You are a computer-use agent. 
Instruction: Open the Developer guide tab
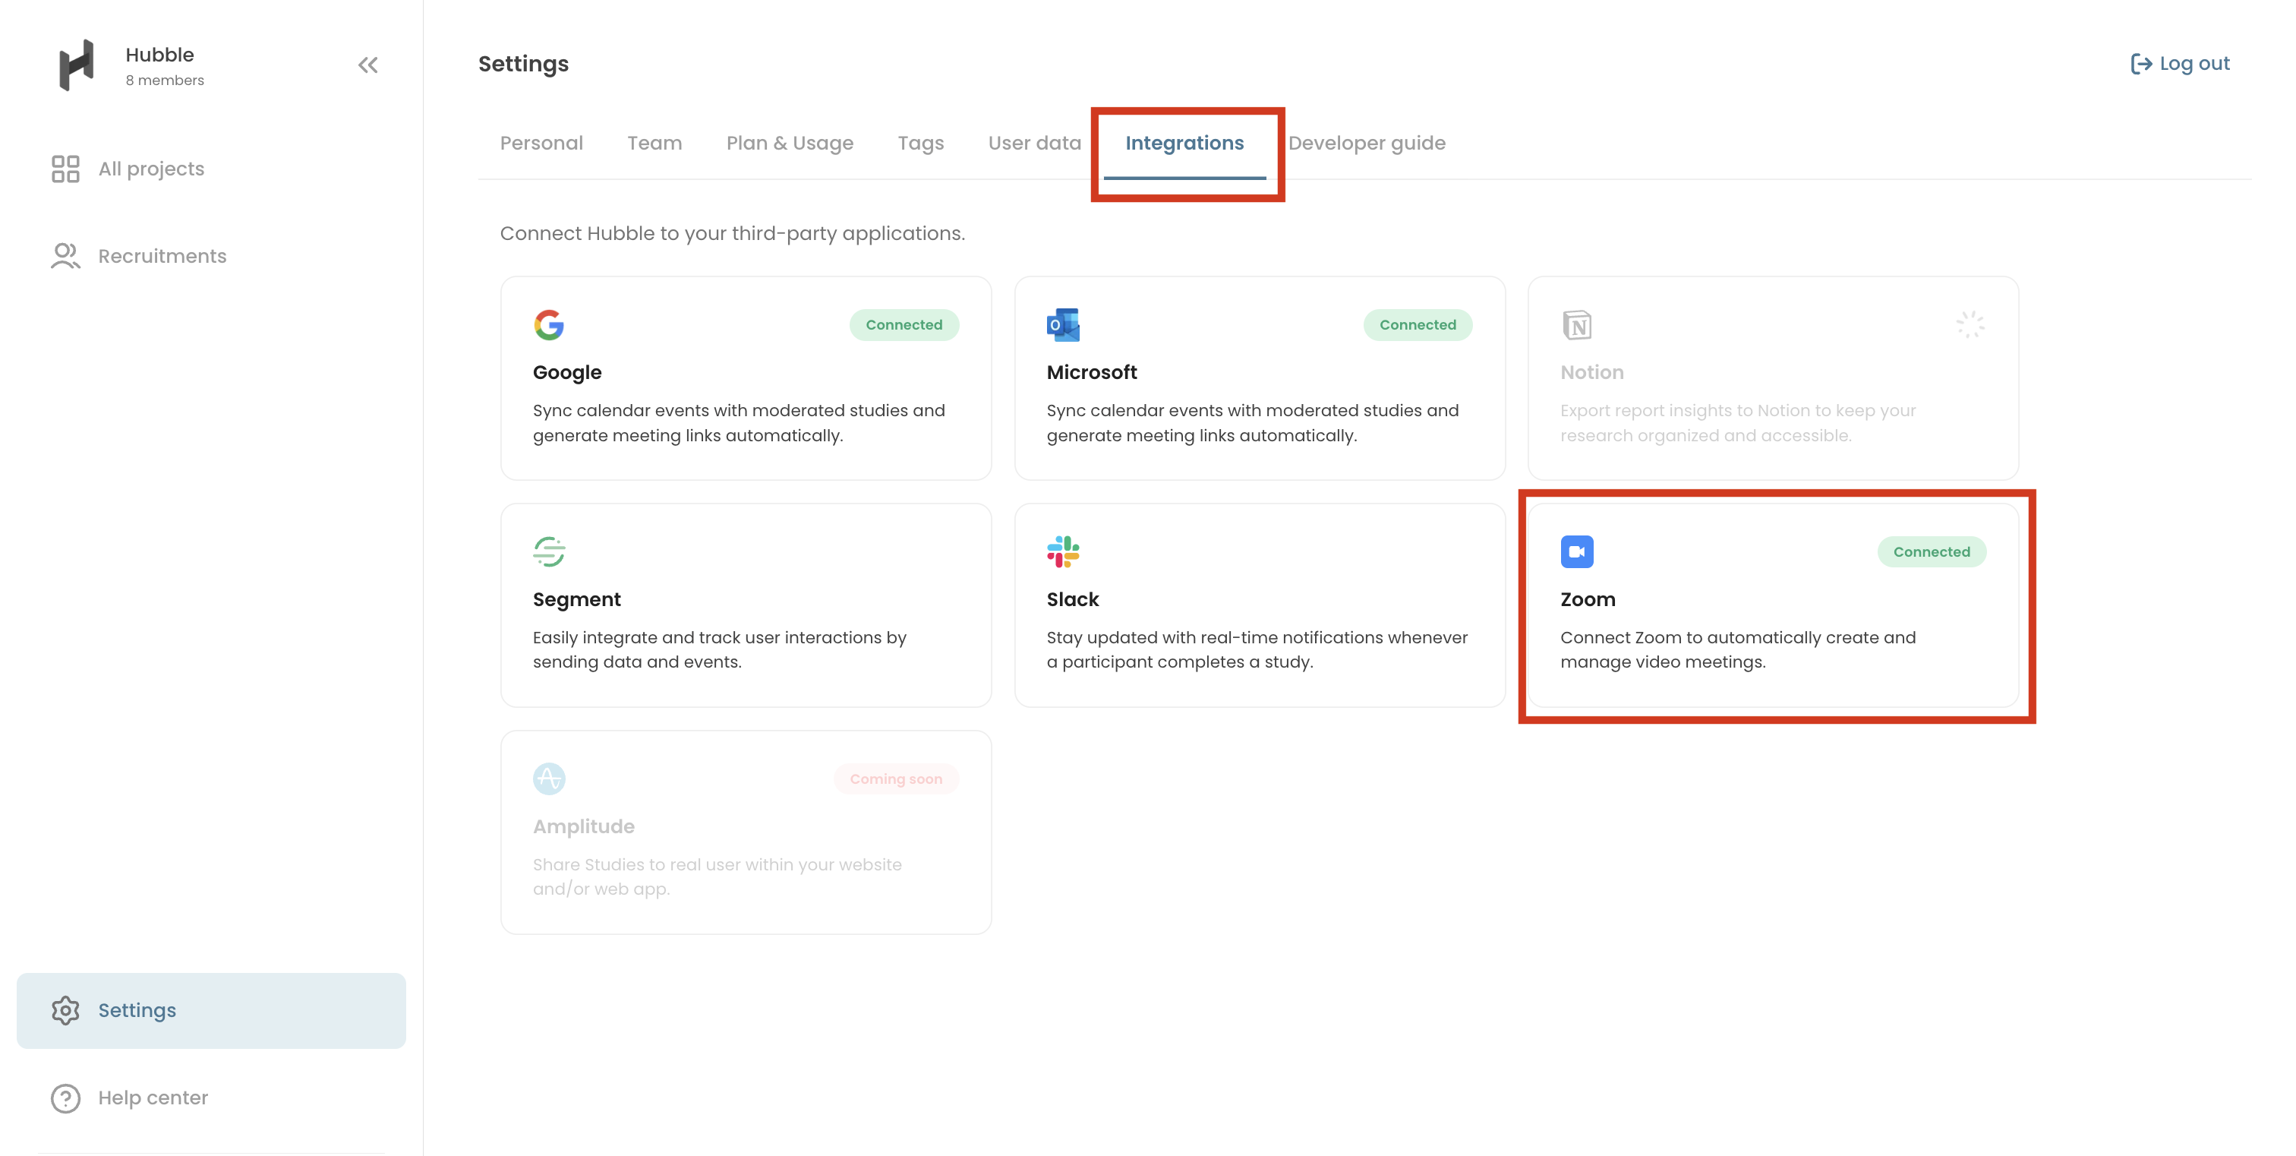(1367, 143)
